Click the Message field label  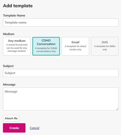click(9, 84)
